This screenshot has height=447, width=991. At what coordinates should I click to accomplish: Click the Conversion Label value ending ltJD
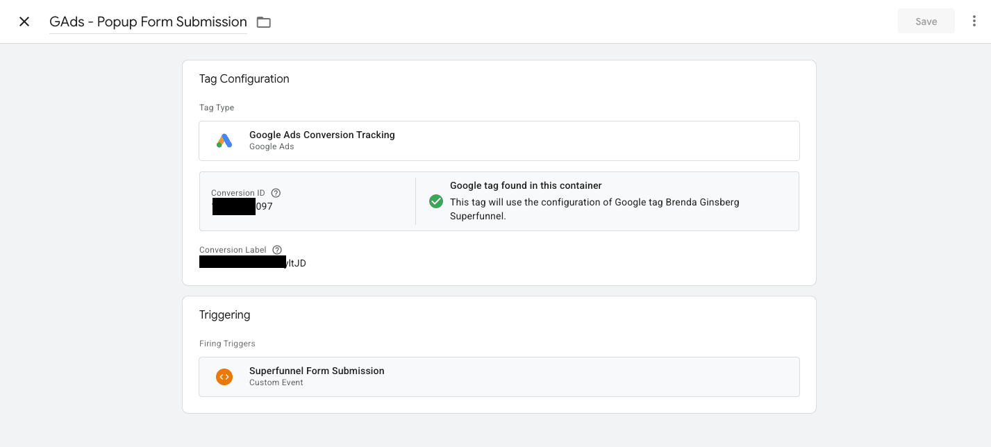point(253,263)
